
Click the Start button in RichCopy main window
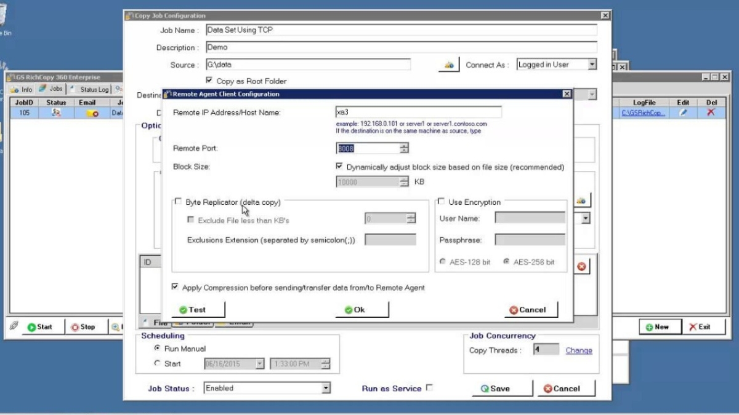coord(44,327)
